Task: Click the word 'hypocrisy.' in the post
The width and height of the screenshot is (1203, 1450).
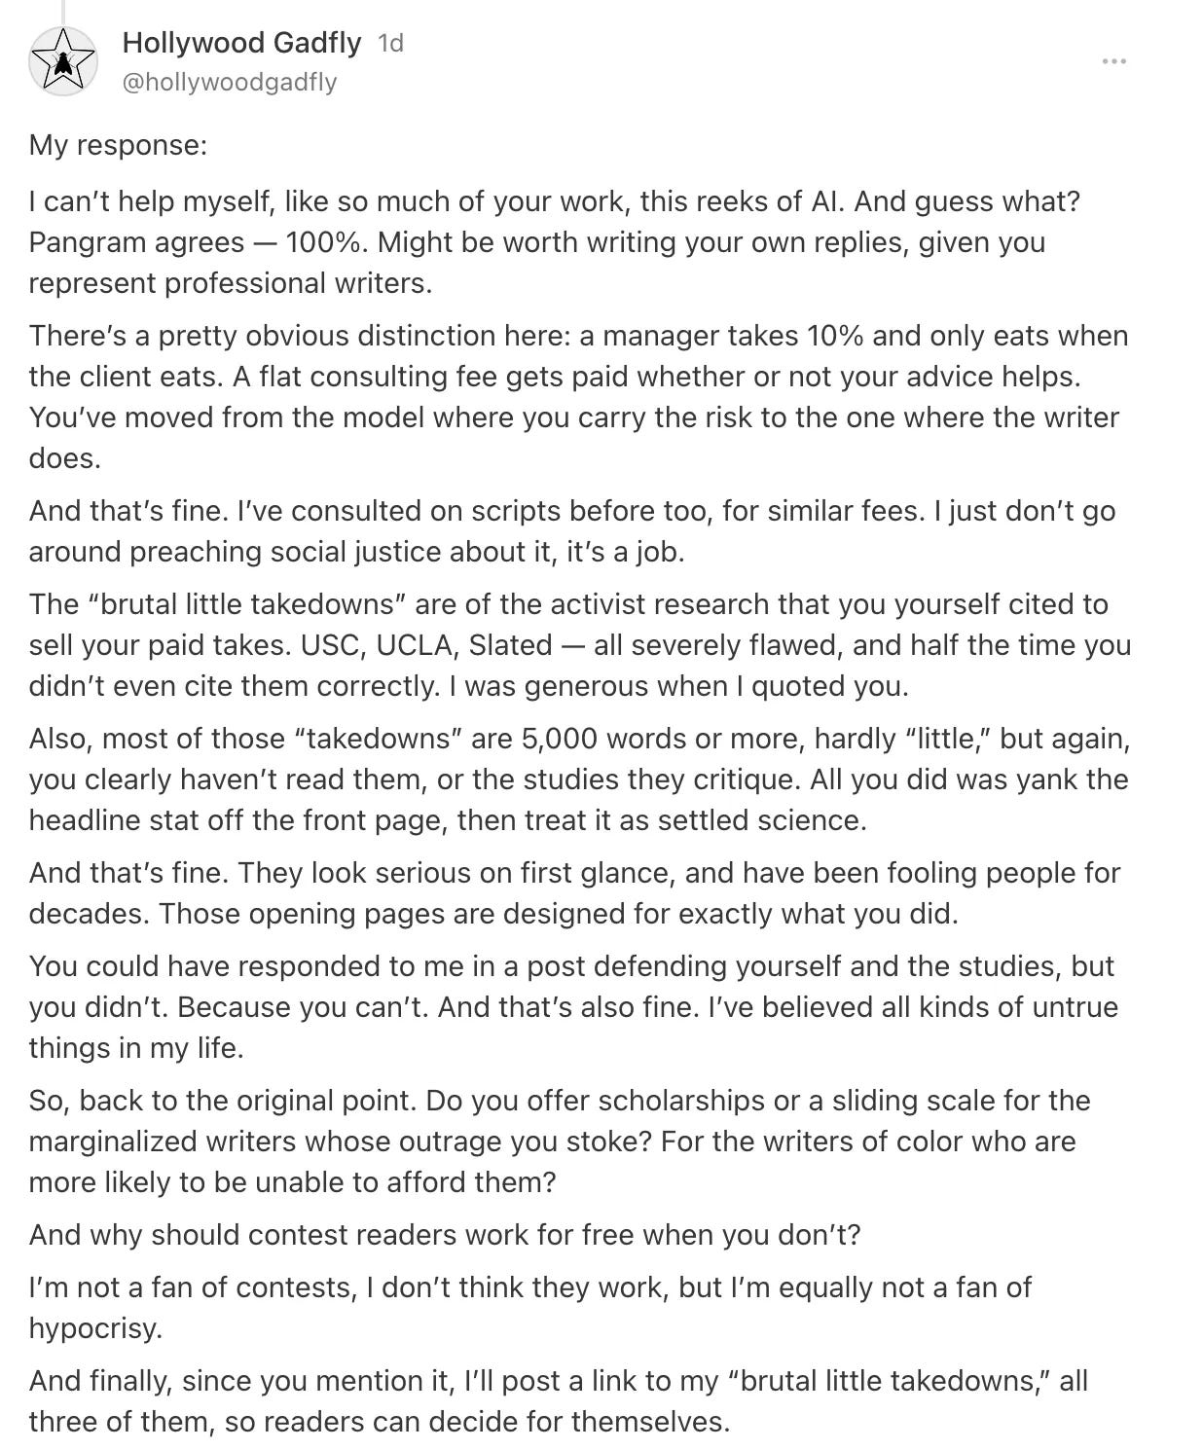Action: point(95,1328)
